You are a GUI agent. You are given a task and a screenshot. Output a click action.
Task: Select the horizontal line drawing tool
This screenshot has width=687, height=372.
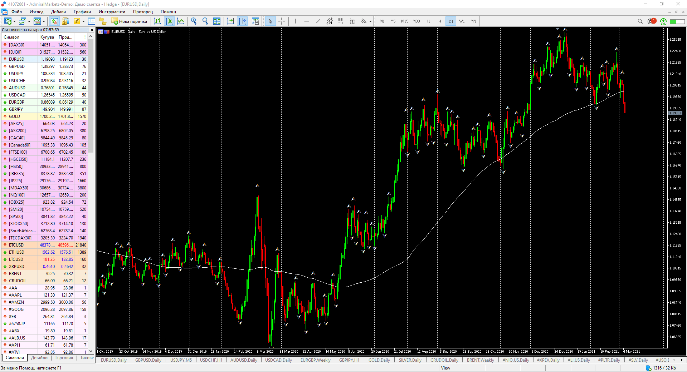click(307, 21)
